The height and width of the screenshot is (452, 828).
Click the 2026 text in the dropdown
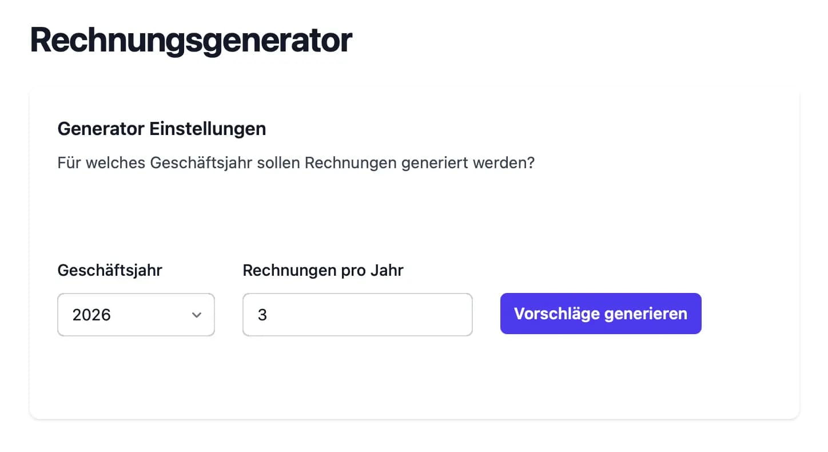click(91, 315)
